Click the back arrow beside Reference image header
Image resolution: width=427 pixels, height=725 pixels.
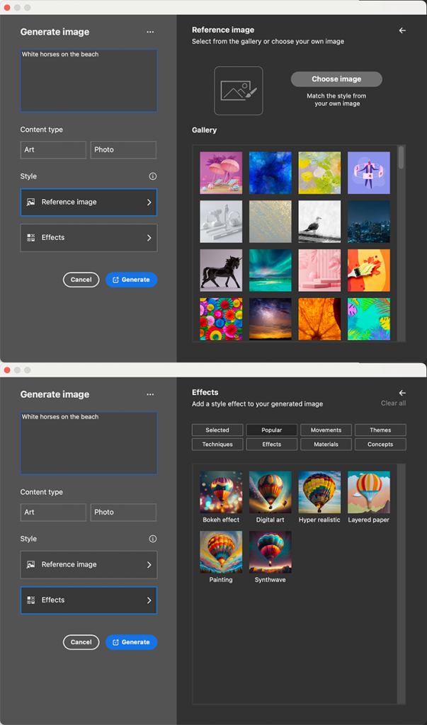402,30
